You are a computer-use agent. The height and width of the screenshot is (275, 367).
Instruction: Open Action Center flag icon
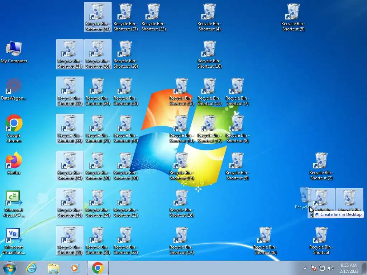point(313,268)
